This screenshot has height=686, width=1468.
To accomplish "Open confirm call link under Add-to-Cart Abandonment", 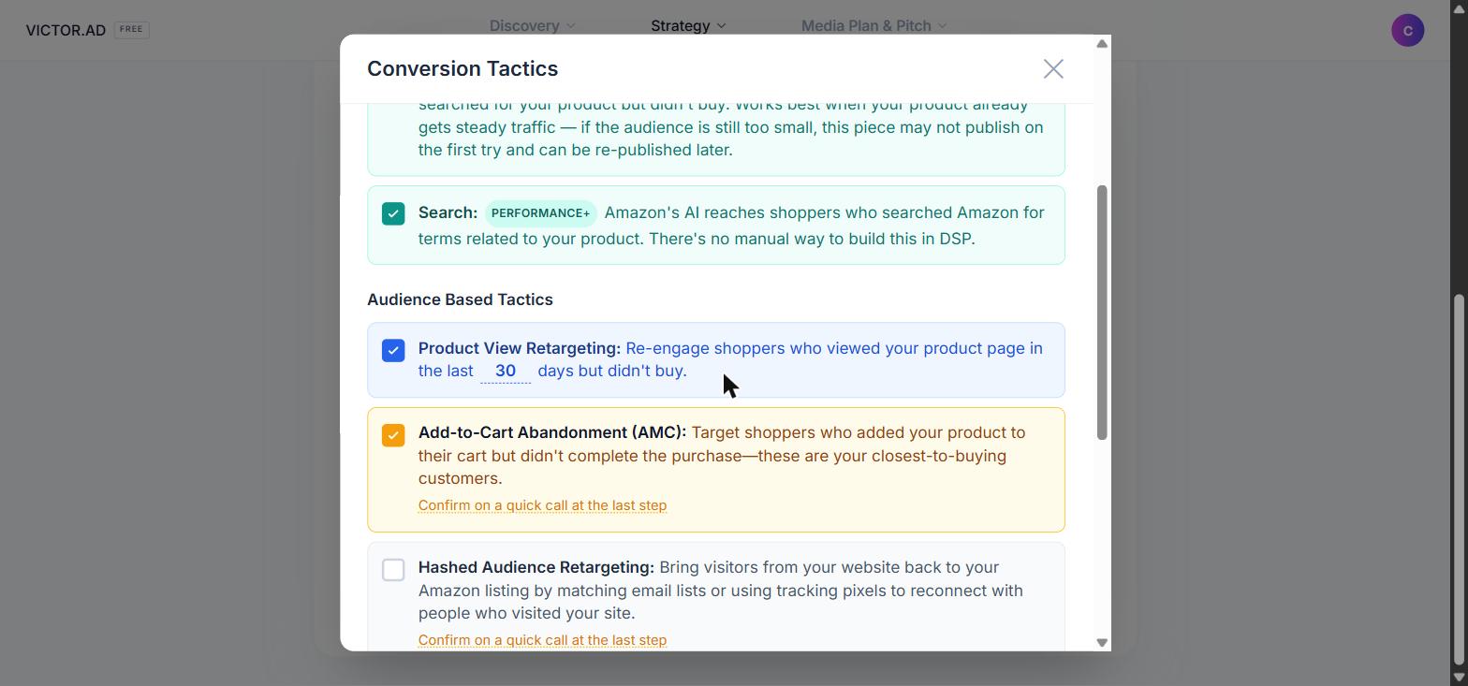I will pos(542,505).
